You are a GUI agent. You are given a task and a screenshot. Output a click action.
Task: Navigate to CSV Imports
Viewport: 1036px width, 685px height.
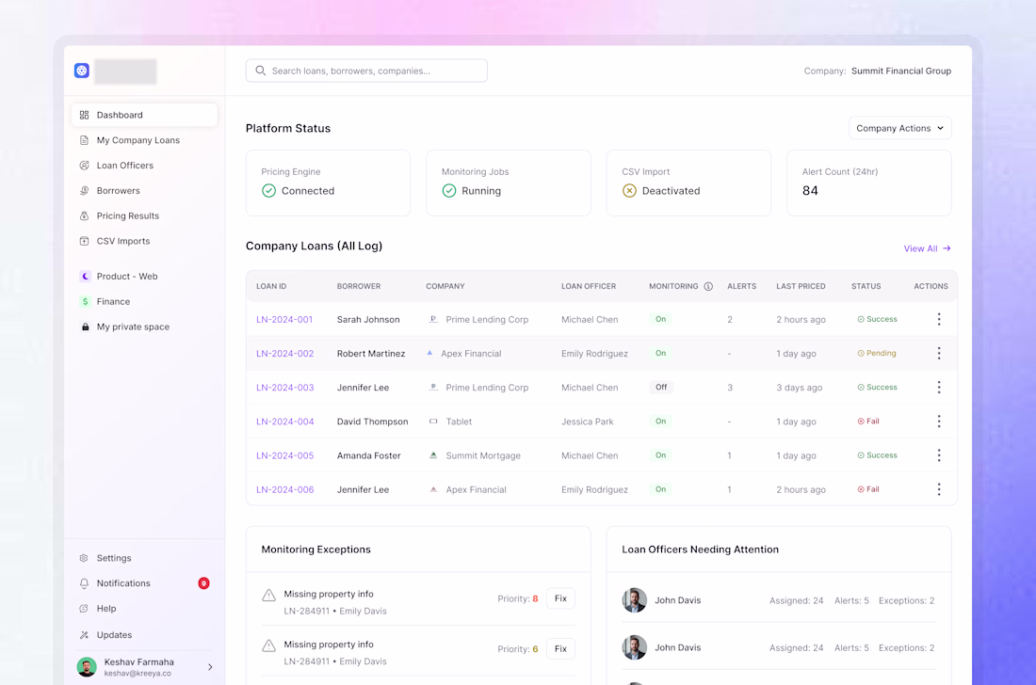(x=144, y=241)
